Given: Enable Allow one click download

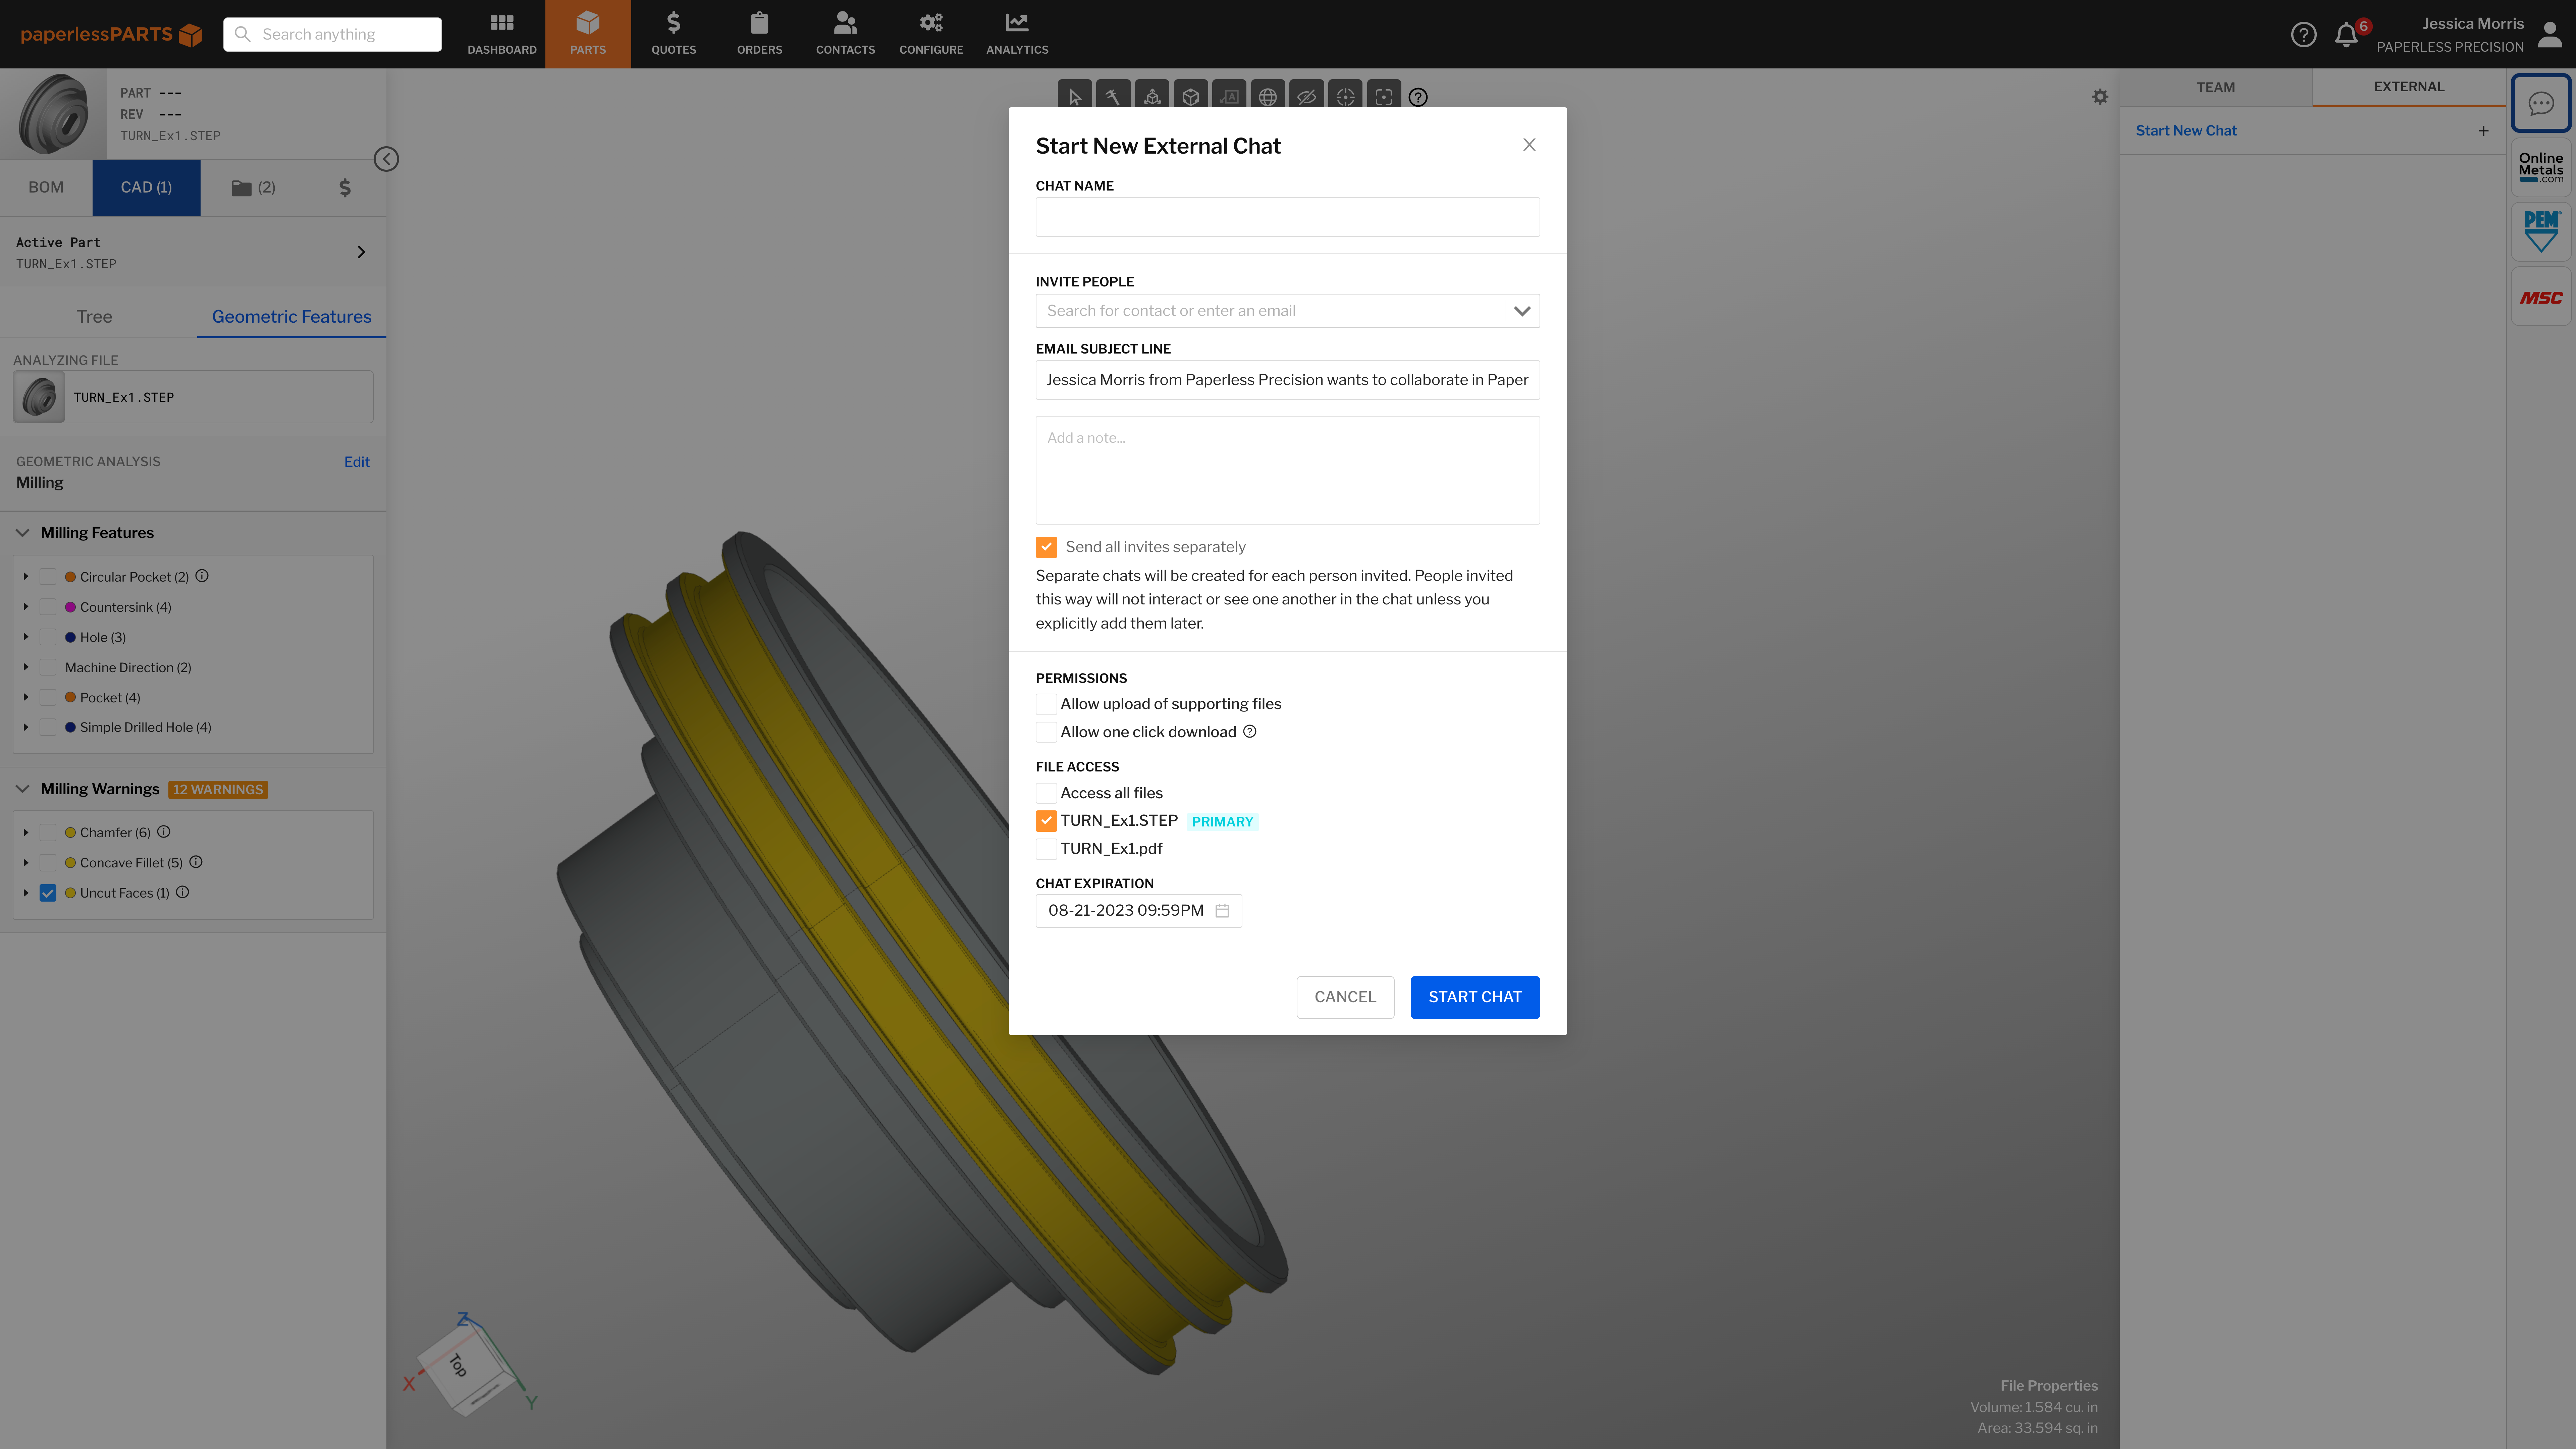Looking at the screenshot, I should 1046,732.
